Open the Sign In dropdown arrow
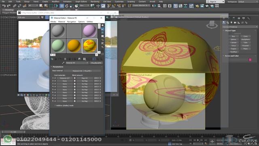This screenshot has width=259, height=146. pyautogui.click(x=223, y=2)
